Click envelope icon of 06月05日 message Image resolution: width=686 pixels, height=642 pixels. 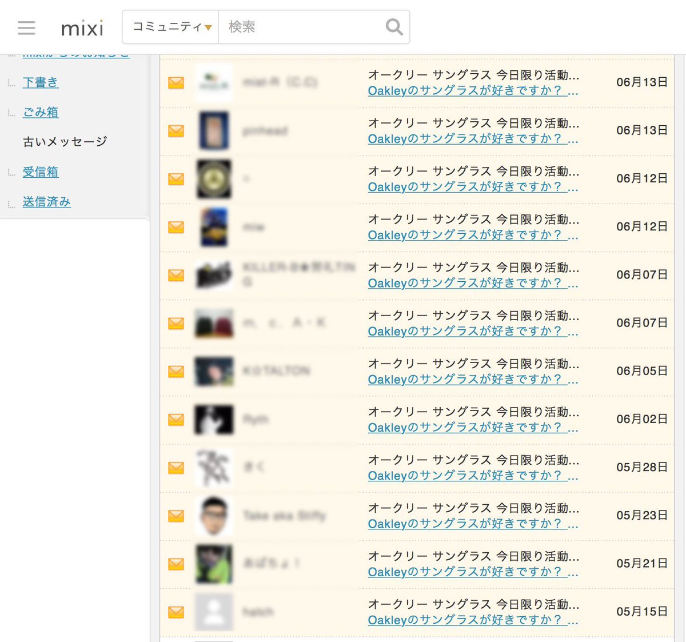176,372
